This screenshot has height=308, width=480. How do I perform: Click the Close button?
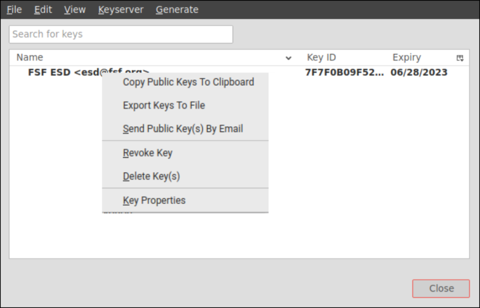[441, 288]
